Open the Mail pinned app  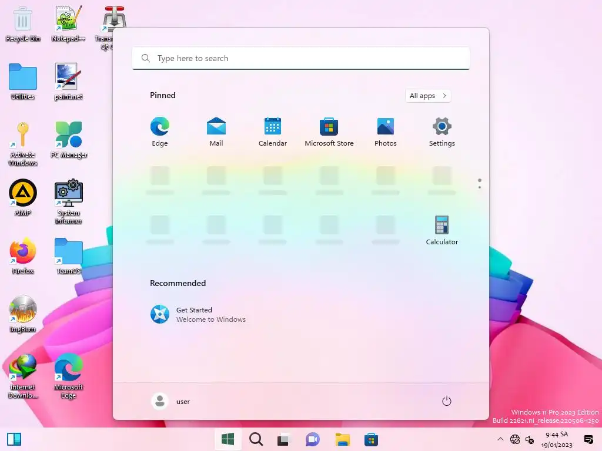(x=216, y=132)
